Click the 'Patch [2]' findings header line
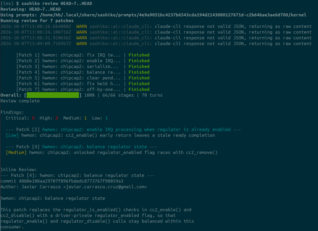 tap(123, 129)
